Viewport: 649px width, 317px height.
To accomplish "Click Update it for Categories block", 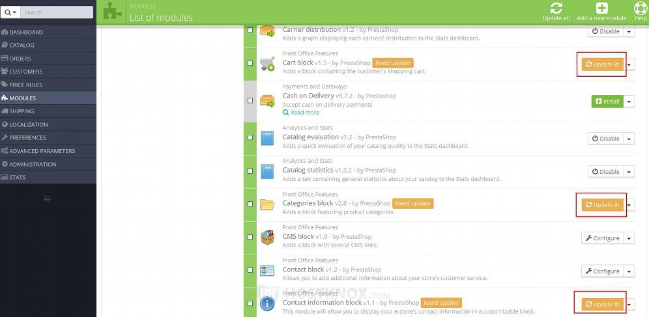I will pos(603,205).
